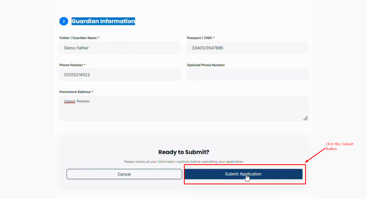Select the Phone Number field with 03125214523

120,75
